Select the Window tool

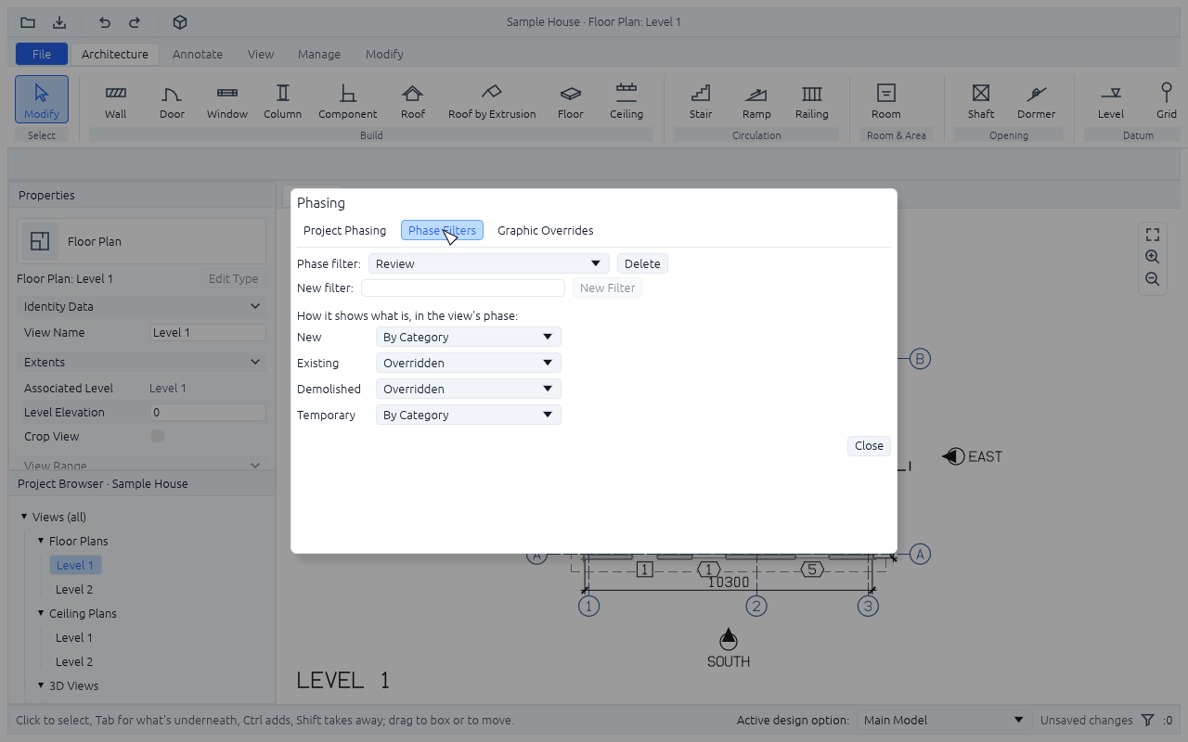(227, 101)
